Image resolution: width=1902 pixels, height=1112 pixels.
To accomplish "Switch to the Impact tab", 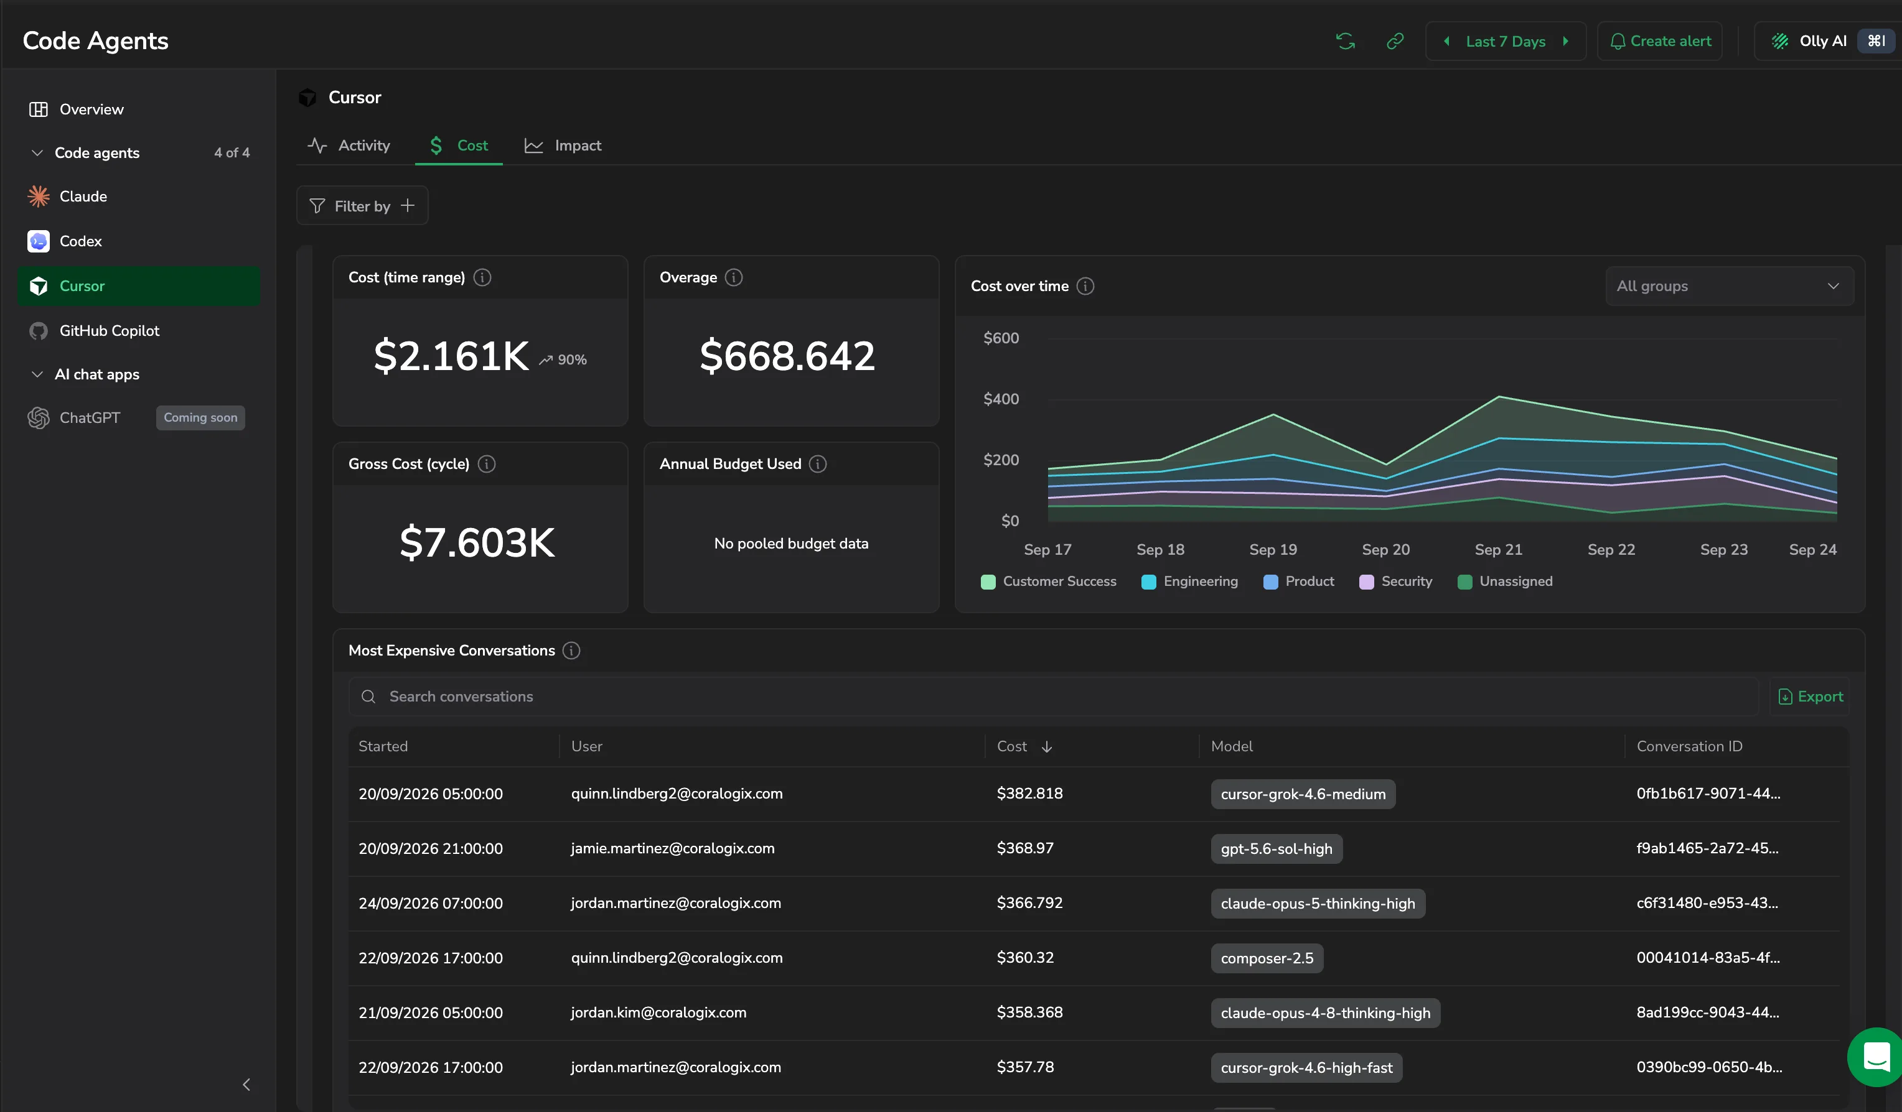I will [x=563, y=146].
